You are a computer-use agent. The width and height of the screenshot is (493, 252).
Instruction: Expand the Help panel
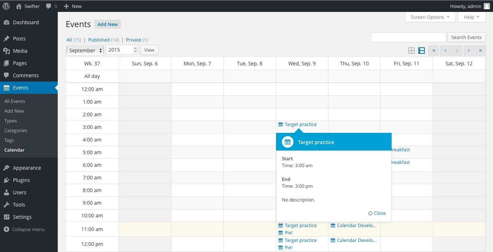472,17
